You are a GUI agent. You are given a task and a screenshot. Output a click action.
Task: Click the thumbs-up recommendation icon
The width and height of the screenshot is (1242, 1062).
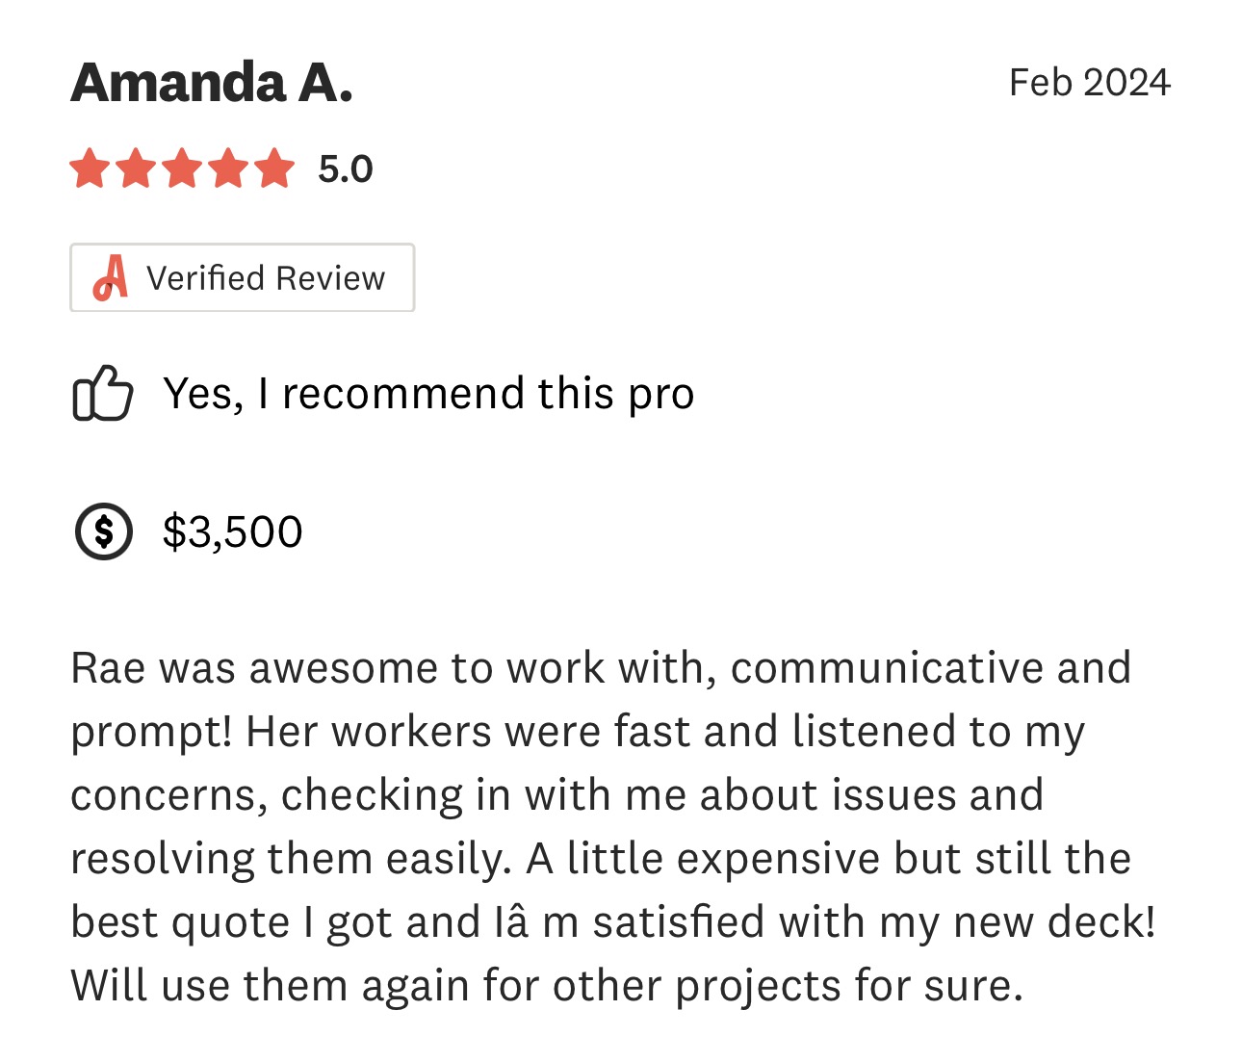[102, 393]
